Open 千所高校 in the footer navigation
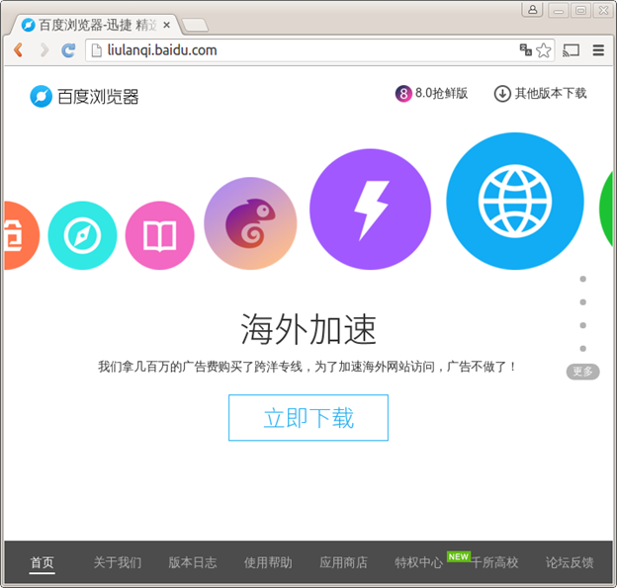The image size is (617, 588). (494, 562)
